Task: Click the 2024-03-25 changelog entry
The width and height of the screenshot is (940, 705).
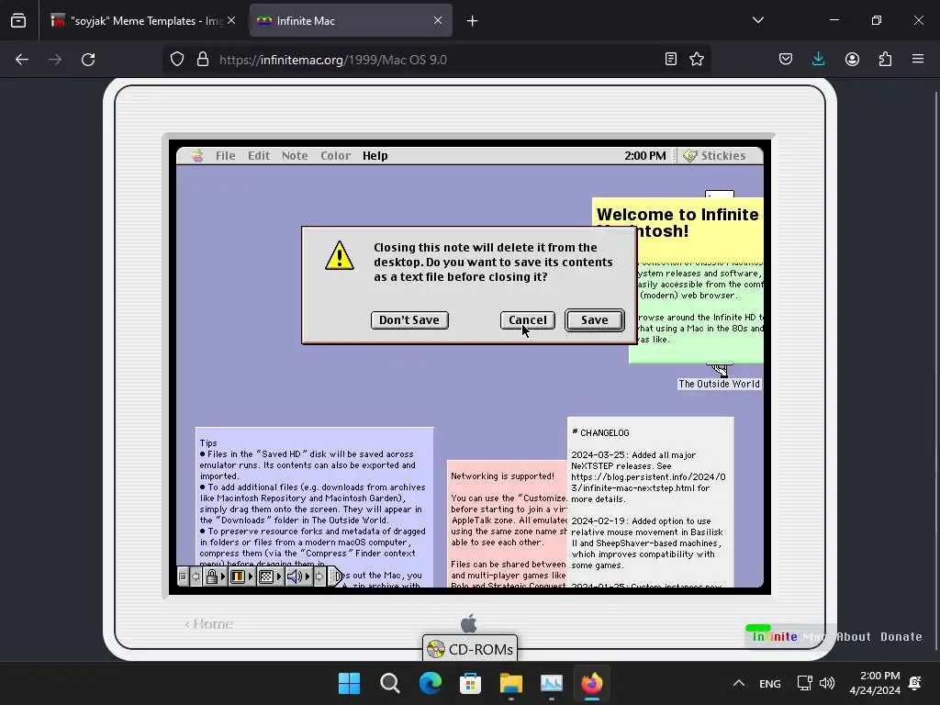Action: click(x=648, y=476)
